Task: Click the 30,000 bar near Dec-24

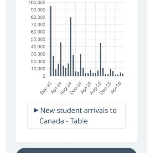Action: tap(81, 65)
